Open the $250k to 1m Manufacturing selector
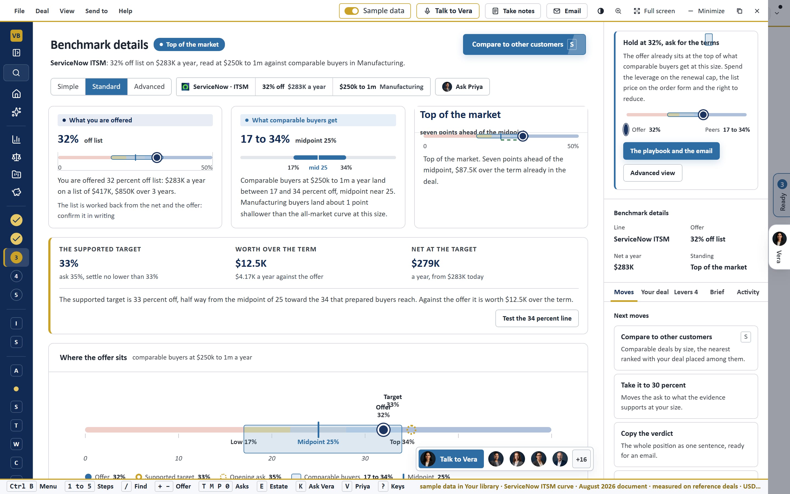 pyautogui.click(x=381, y=86)
